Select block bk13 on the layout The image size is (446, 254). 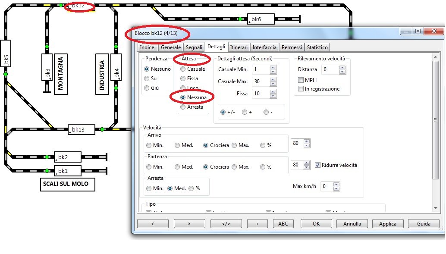(81, 129)
